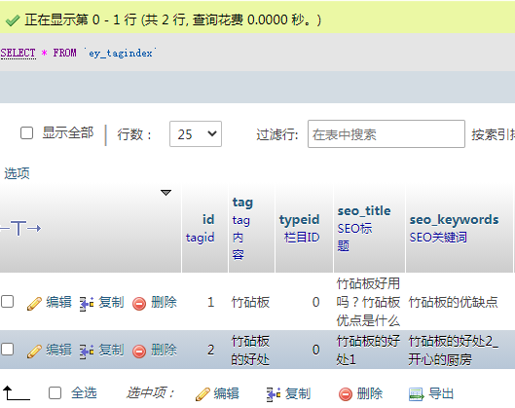
Task: Click the copy icon for row 1
Action: pos(87,303)
